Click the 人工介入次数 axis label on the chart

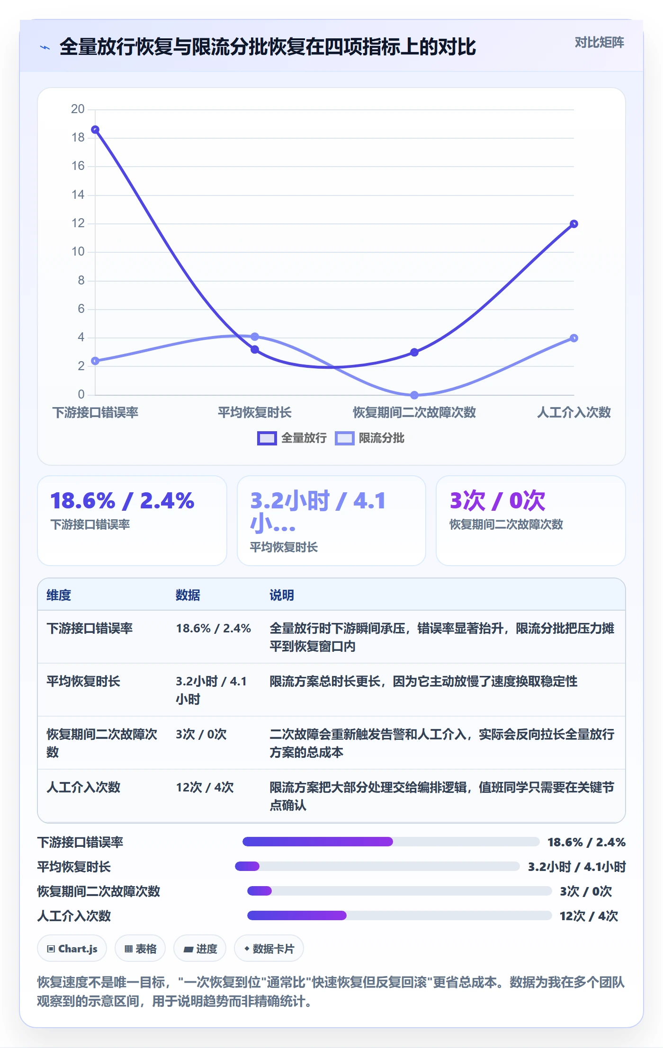[x=574, y=412]
